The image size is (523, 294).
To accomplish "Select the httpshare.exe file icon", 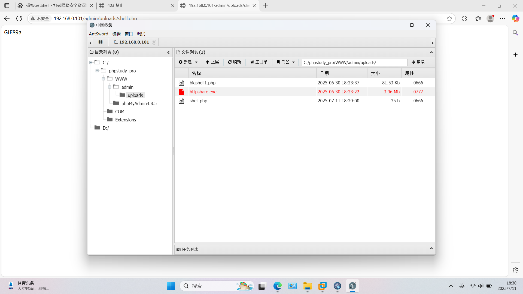I will point(181,92).
